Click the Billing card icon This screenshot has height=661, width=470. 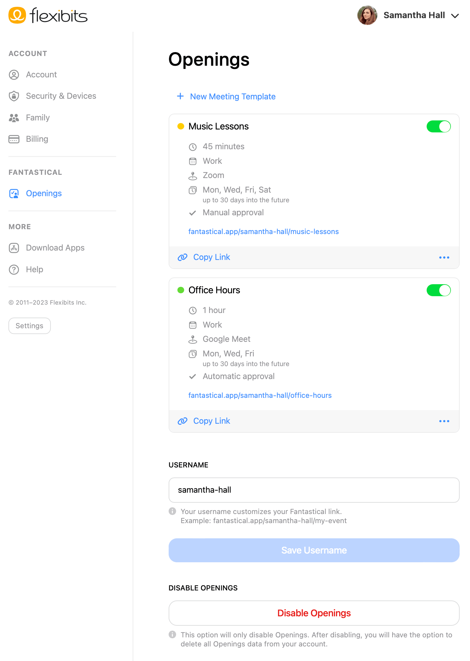(14, 139)
